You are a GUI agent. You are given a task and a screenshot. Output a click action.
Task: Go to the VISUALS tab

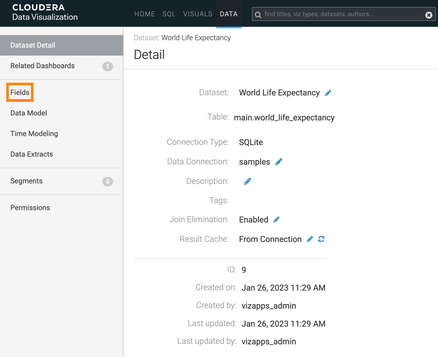(x=197, y=14)
